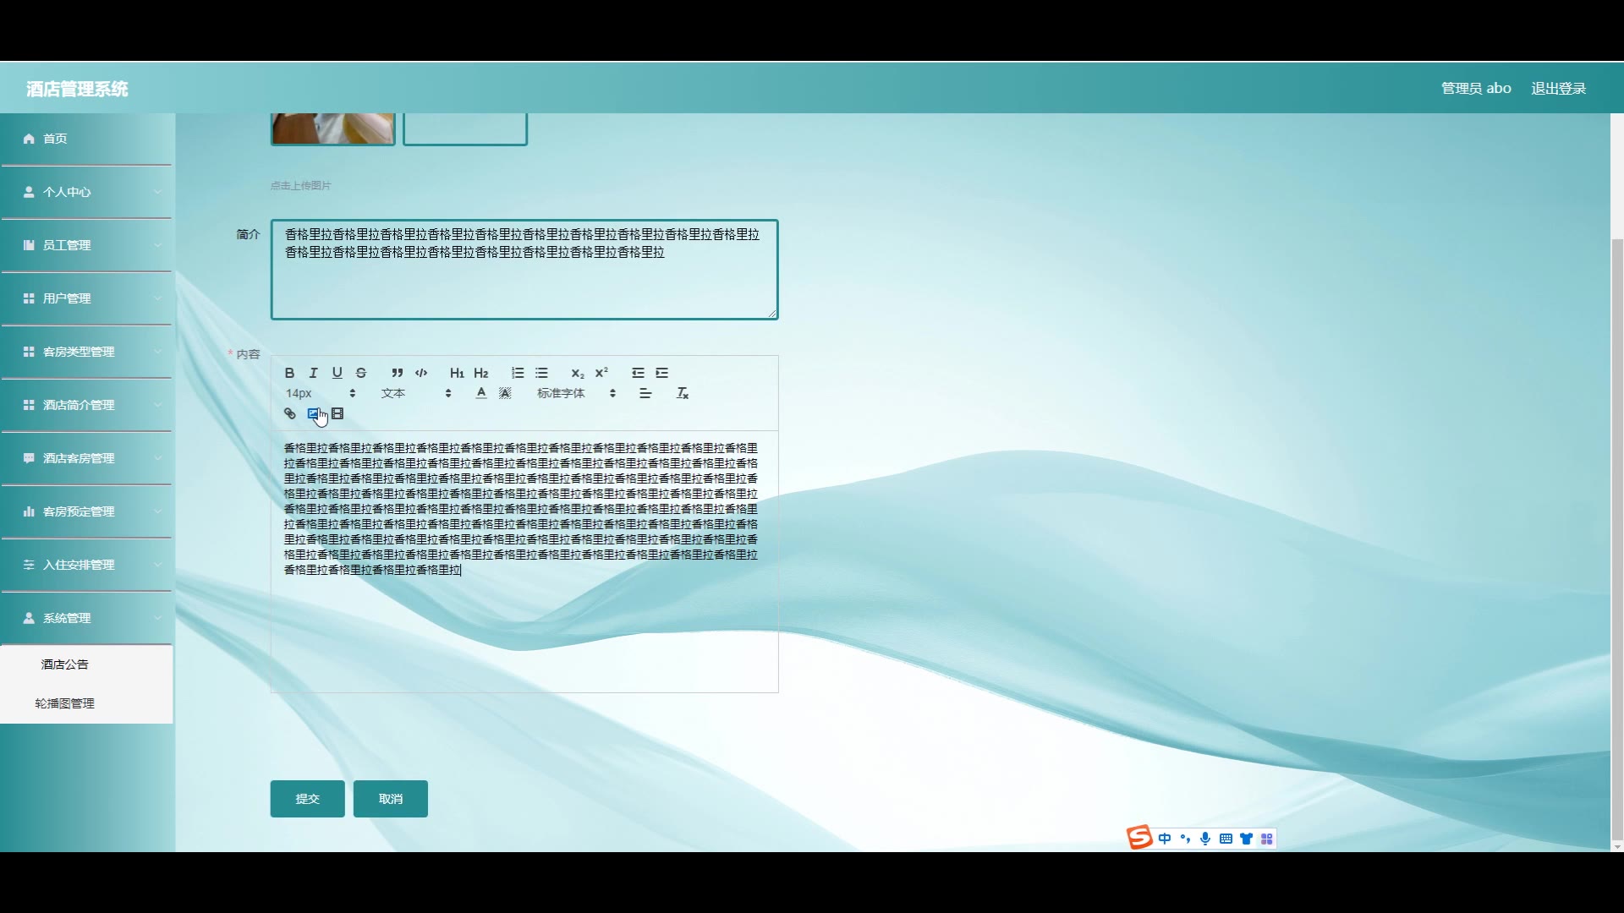This screenshot has height=913, width=1624.
Task: Insert a code block
Action: coord(421,373)
